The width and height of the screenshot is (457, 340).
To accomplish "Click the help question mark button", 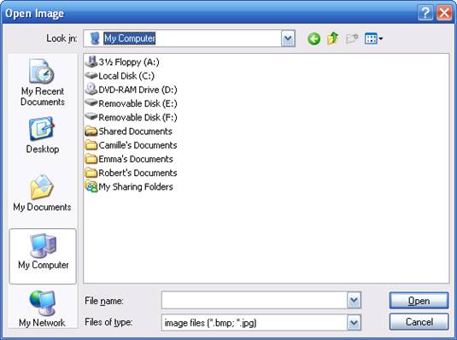I will (x=425, y=13).
